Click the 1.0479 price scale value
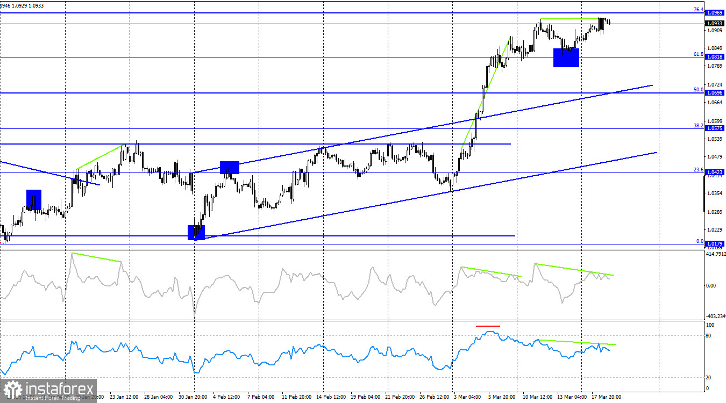 pos(716,157)
